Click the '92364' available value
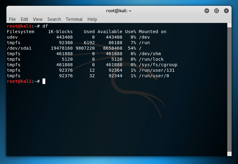This screenshot has height=164, width=238. click(115, 70)
